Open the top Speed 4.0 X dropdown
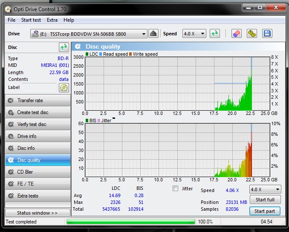 [194, 34]
